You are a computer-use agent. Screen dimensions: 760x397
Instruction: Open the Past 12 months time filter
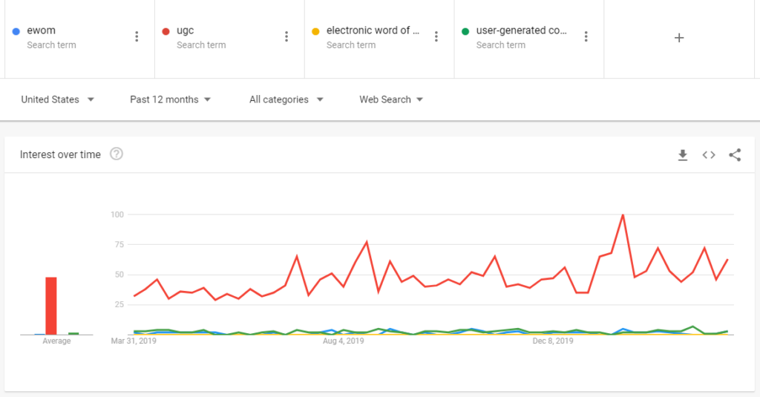[x=170, y=99]
